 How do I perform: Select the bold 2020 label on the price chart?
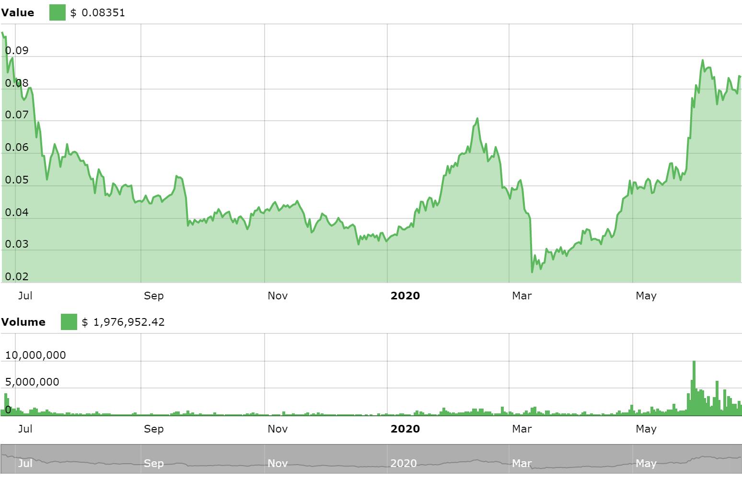point(405,296)
